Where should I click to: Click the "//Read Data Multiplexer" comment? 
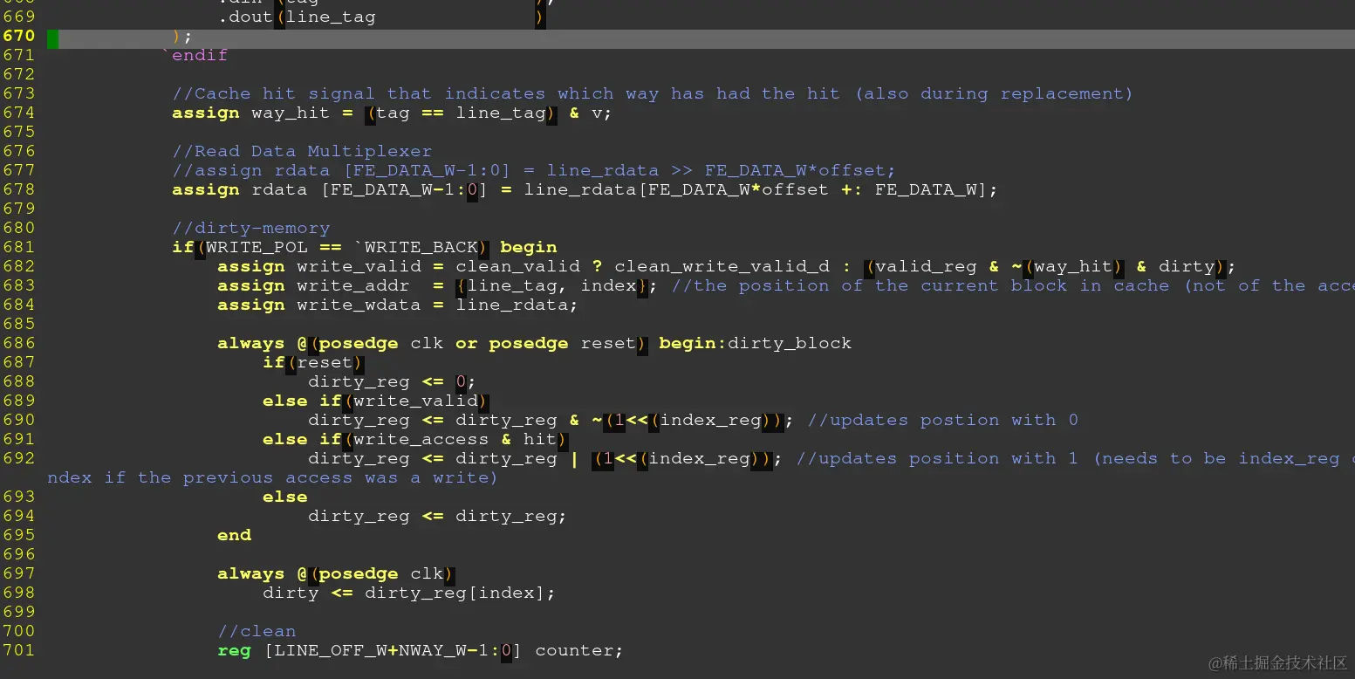(x=302, y=151)
